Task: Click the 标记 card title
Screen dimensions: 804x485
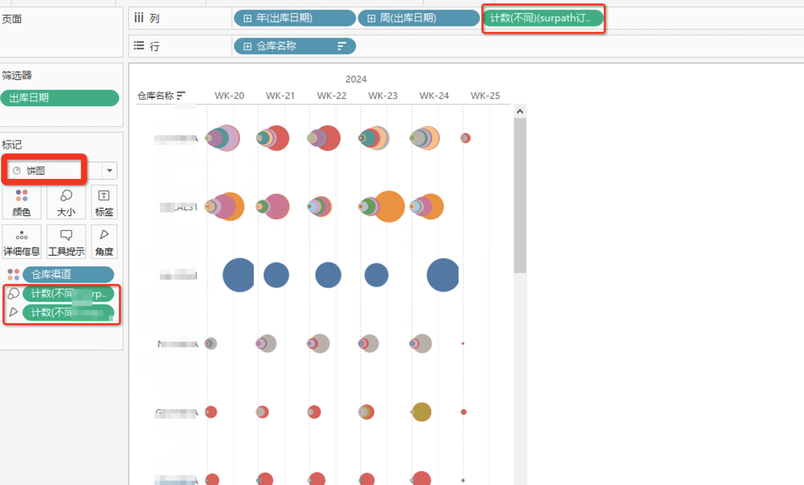Action: pyautogui.click(x=12, y=144)
